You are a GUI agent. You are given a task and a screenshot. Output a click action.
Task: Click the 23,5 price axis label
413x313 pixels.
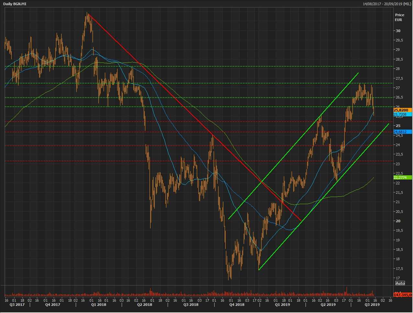[x=399, y=154]
